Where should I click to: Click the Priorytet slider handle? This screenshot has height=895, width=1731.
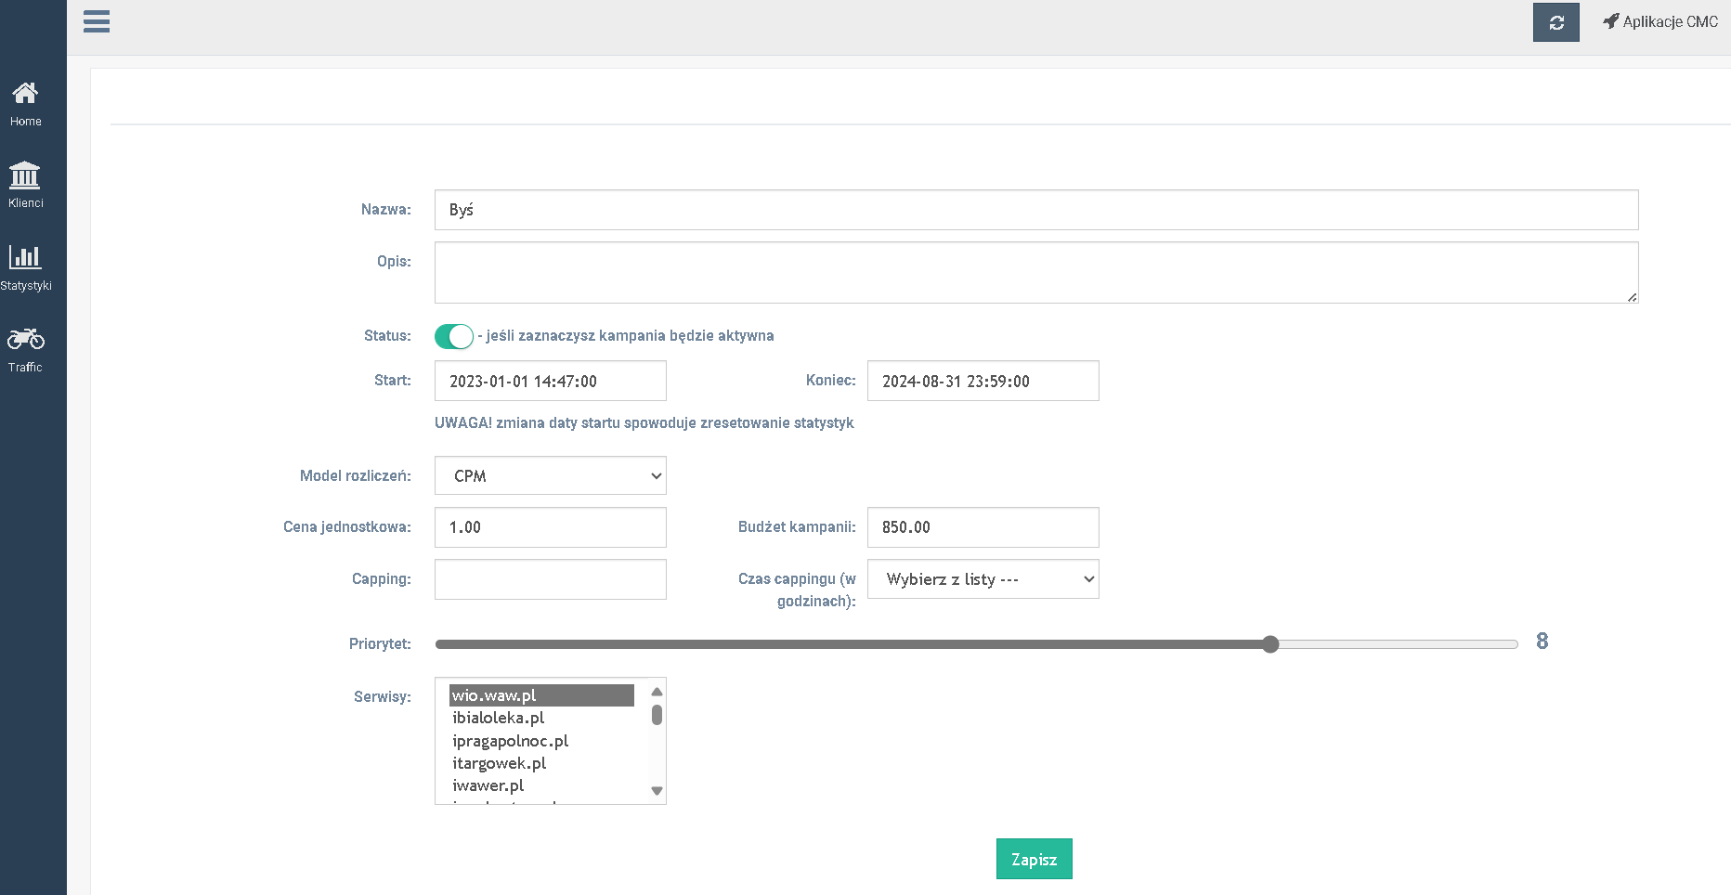(x=1270, y=644)
